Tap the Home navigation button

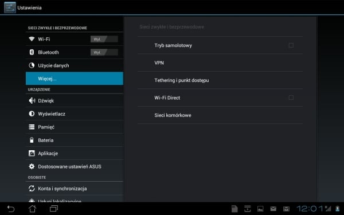coord(32,209)
